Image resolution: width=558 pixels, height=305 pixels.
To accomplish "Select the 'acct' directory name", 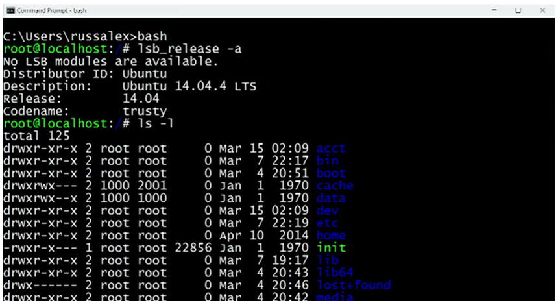I will pyautogui.click(x=331, y=149).
